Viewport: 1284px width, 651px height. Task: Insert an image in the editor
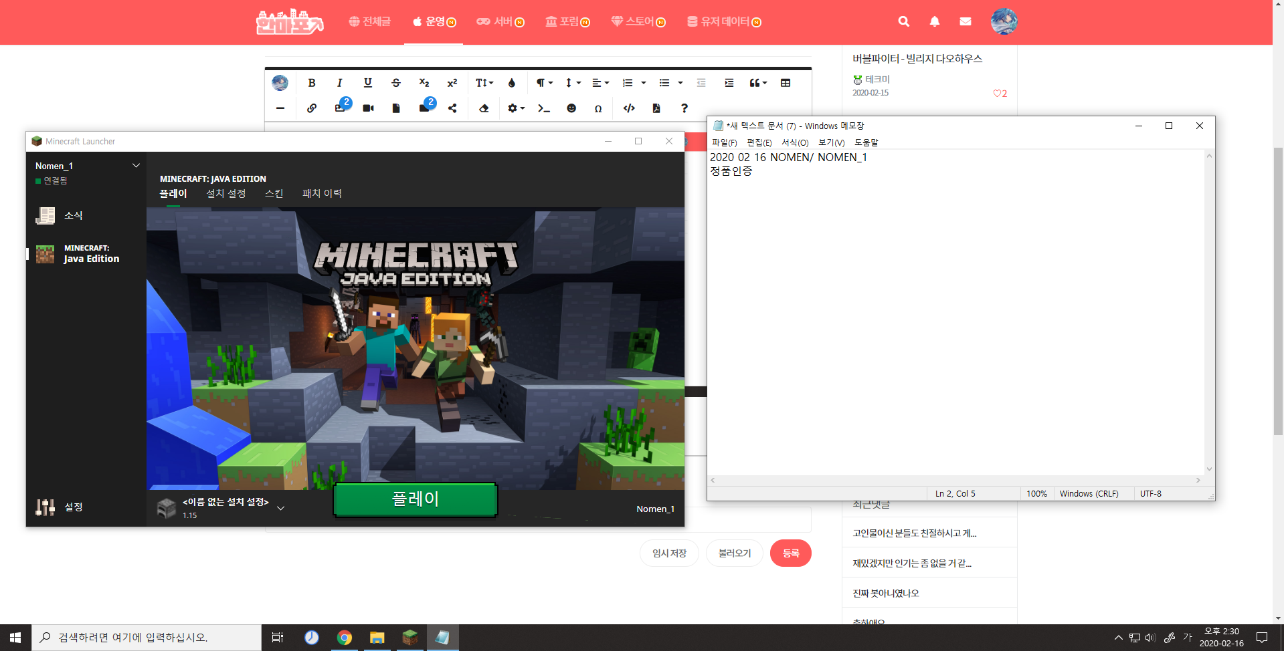[x=341, y=108]
